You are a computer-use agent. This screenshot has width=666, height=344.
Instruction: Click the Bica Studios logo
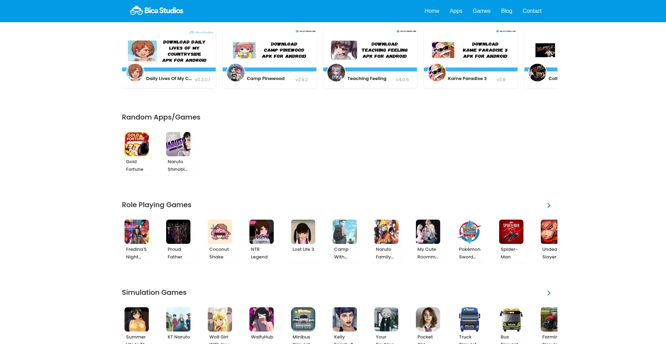point(157,11)
